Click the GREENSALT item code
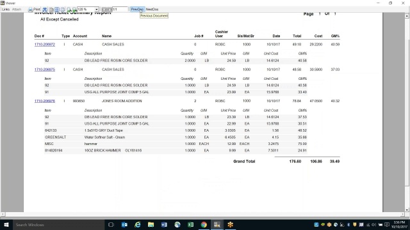 point(56,137)
